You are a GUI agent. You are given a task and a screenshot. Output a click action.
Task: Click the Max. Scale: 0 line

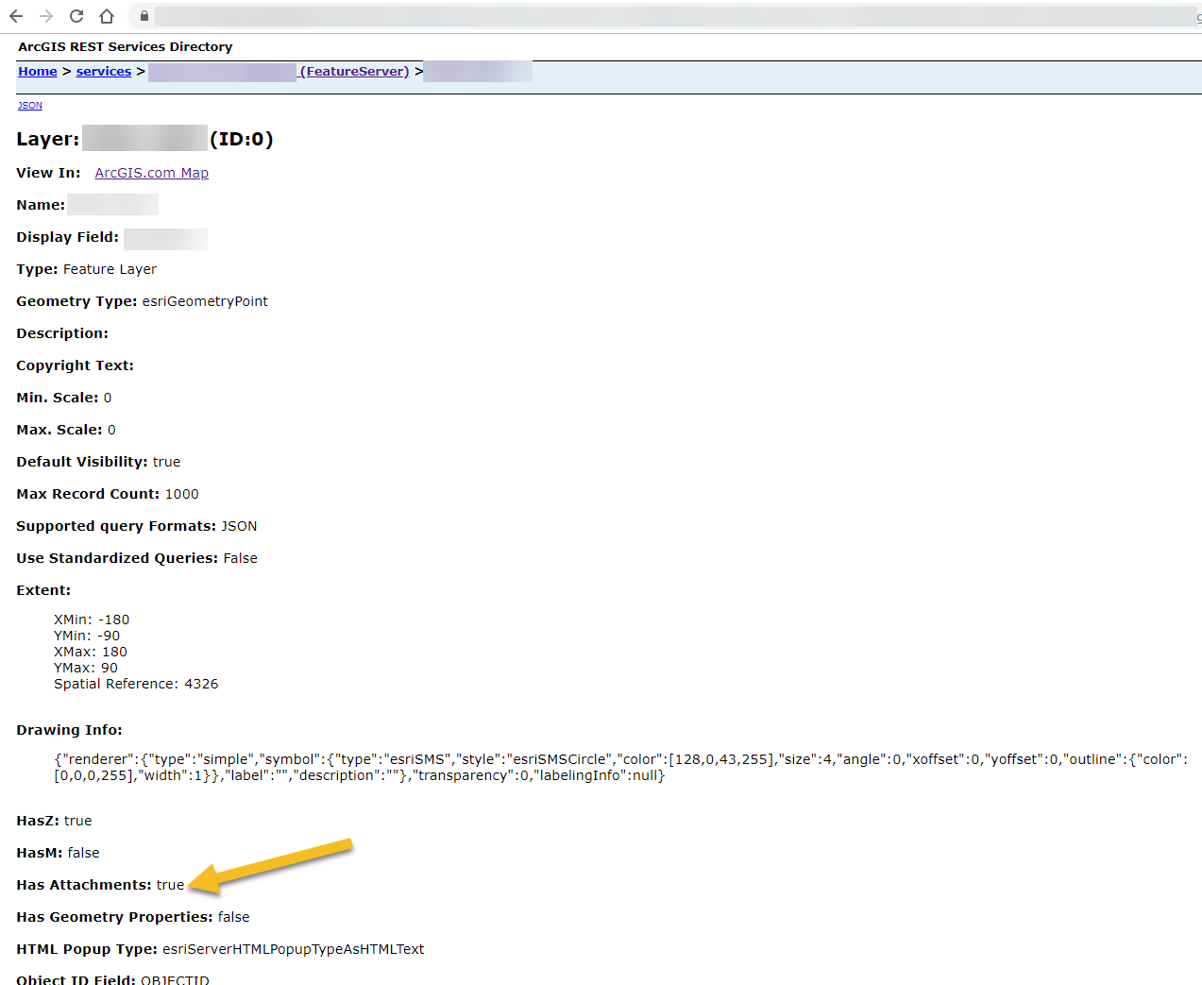click(66, 430)
